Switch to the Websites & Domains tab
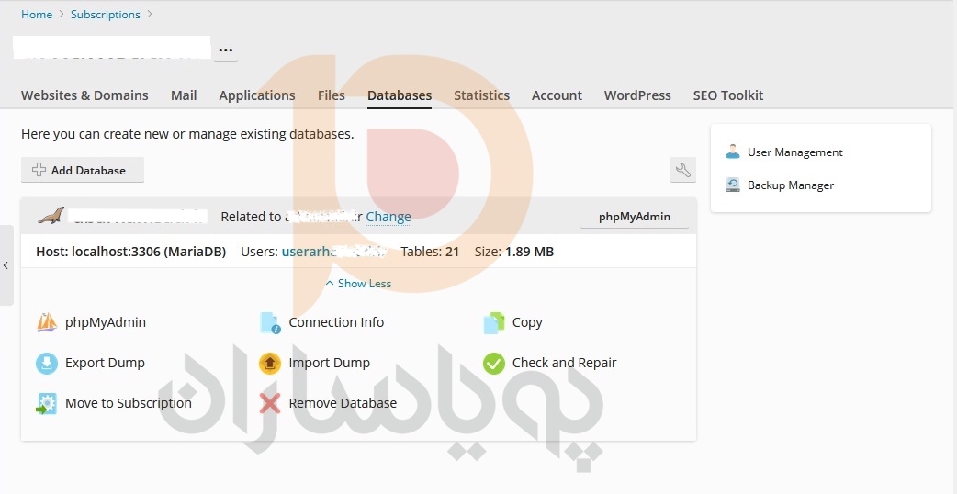 84,95
